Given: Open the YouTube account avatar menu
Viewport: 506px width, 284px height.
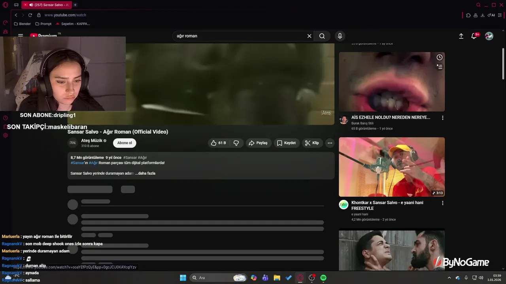Looking at the screenshot, I should click(x=489, y=36).
